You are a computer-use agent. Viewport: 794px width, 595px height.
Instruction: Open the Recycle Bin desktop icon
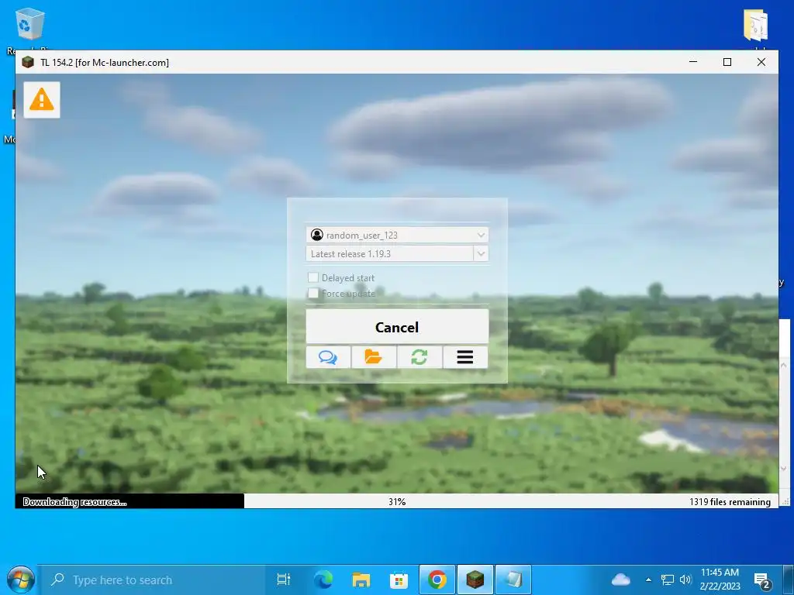tap(30, 24)
